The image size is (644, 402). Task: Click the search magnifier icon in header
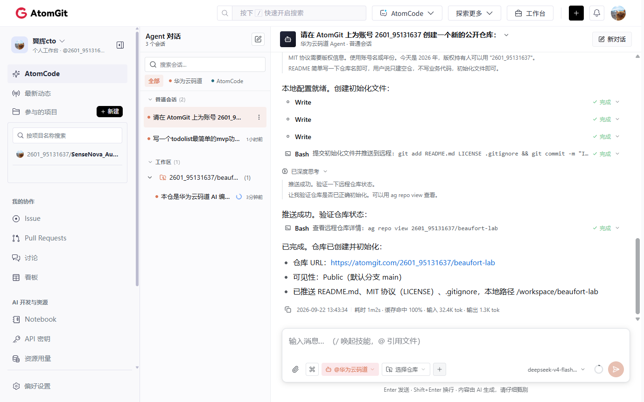[x=224, y=13]
